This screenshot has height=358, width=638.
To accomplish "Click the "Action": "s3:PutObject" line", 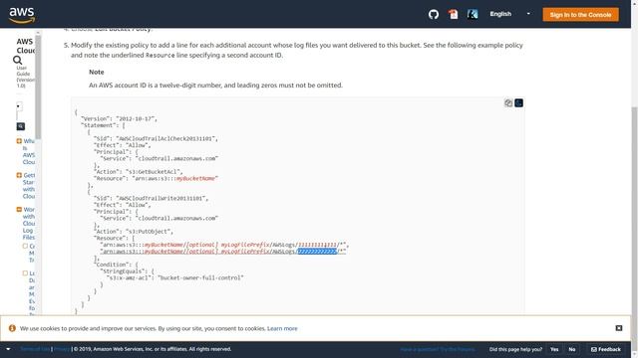I will 134,232.
